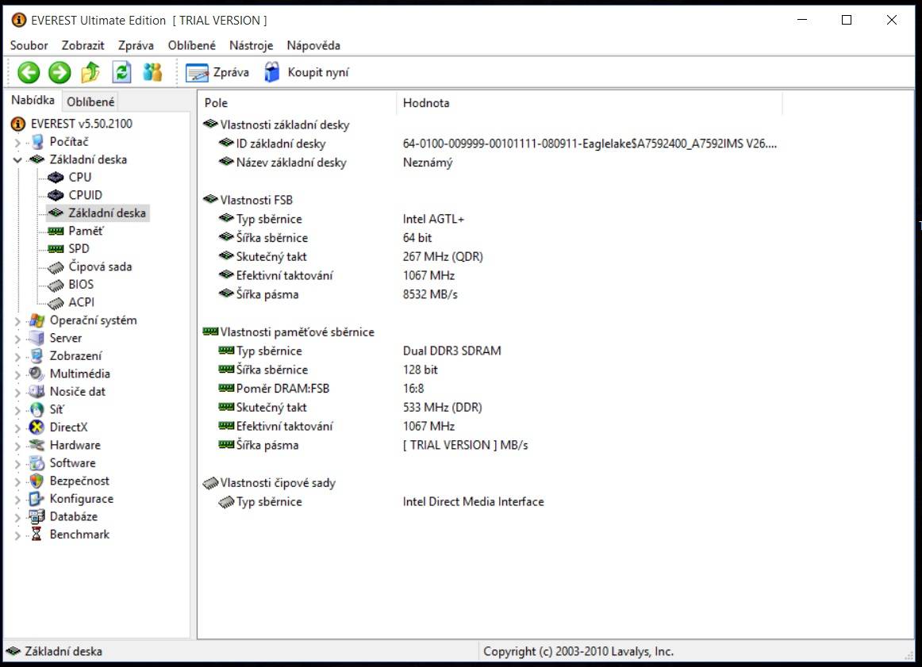Click the Počítač computer icon

[36, 142]
